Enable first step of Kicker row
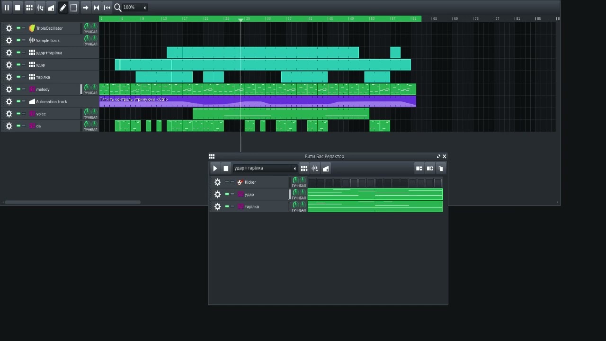606x341 pixels. tap(312, 182)
